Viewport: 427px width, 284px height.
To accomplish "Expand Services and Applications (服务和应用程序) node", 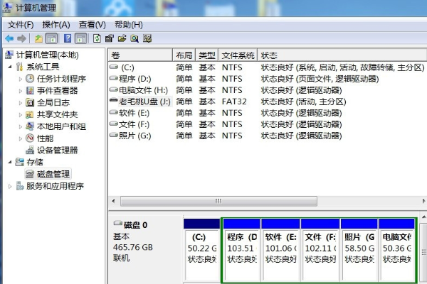I will tap(10, 186).
